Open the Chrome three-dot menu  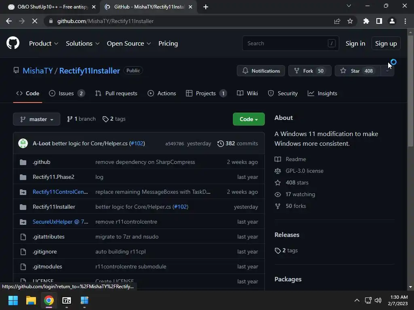click(x=405, y=21)
